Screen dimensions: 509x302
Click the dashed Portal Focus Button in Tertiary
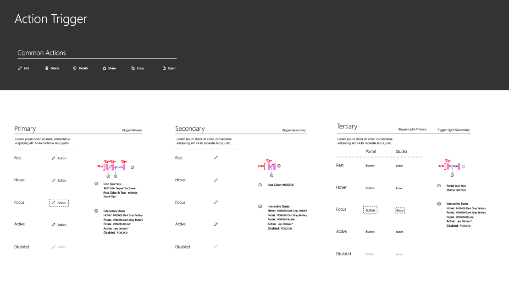[x=370, y=210]
